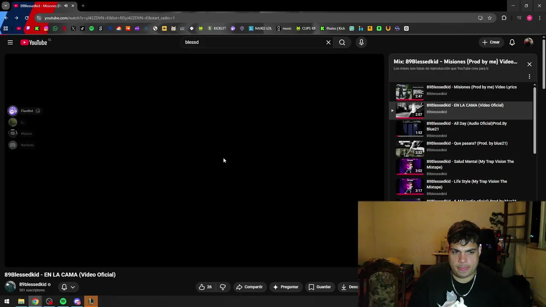Open the CLIPS KB bookmark
The height and width of the screenshot is (307, 546).
306,29
